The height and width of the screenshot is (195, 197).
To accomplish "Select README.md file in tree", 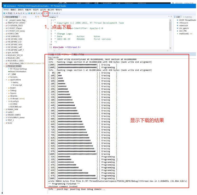I will tap(16, 107).
